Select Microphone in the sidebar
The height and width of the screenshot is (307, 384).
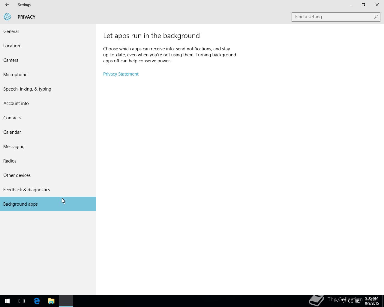48,74
